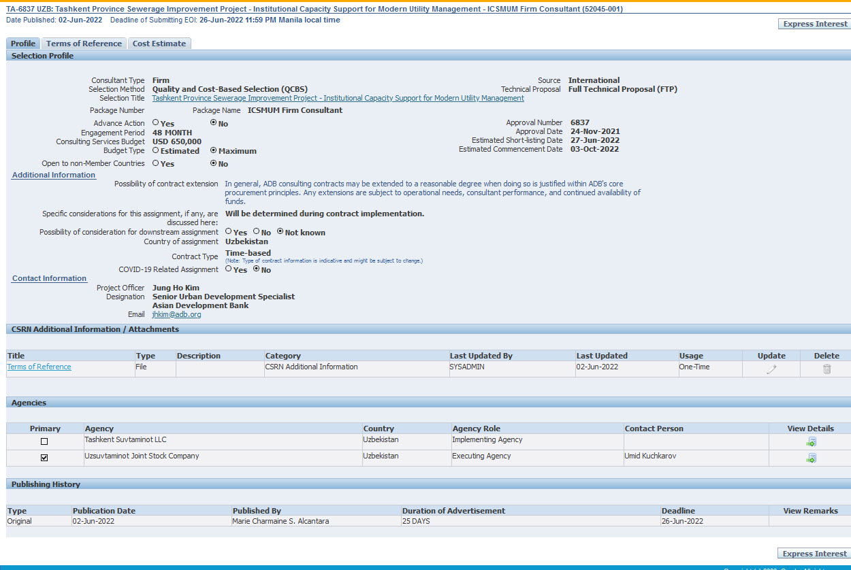Click the Update pencil icon for Terms of Reference

pos(771,369)
